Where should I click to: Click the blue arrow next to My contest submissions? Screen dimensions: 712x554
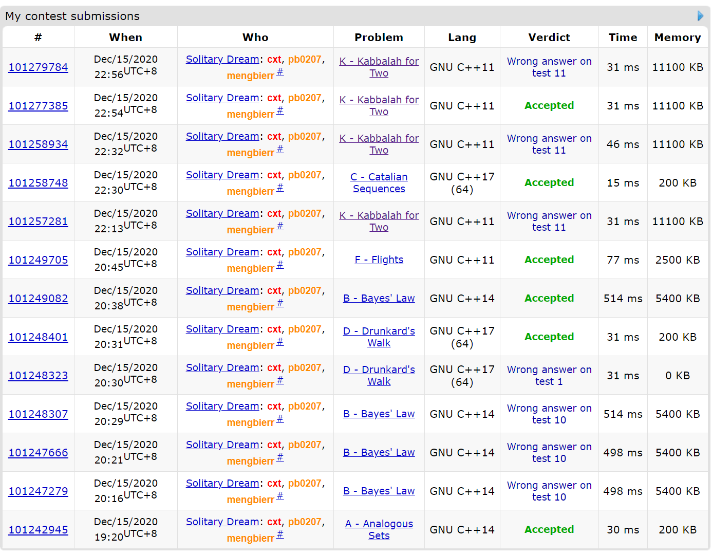700,16
